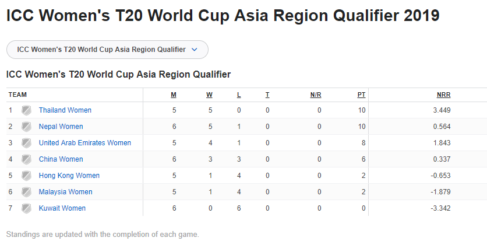Click China Women team shield icon

26,159
